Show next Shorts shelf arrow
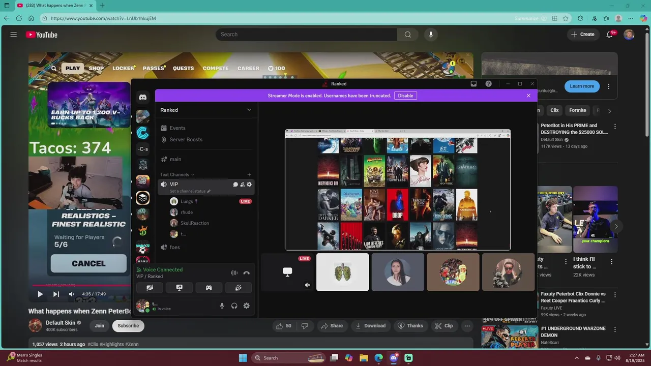Image resolution: width=651 pixels, height=366 pixels. (x=616, y=226)
